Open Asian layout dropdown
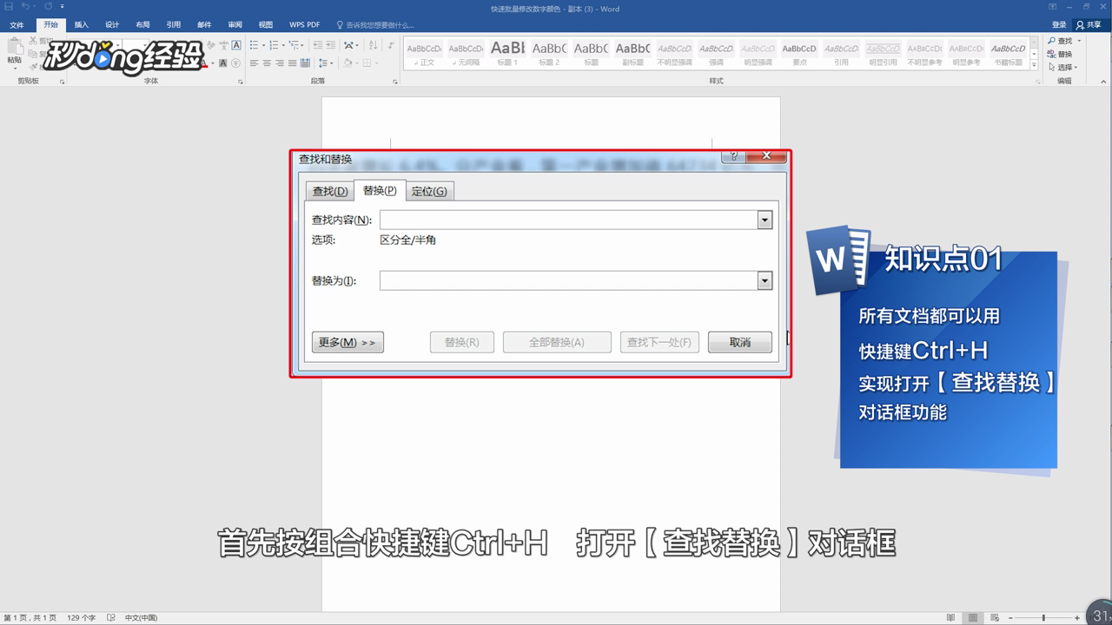Viewport: 1112px width, 625px height. [350, 44]
